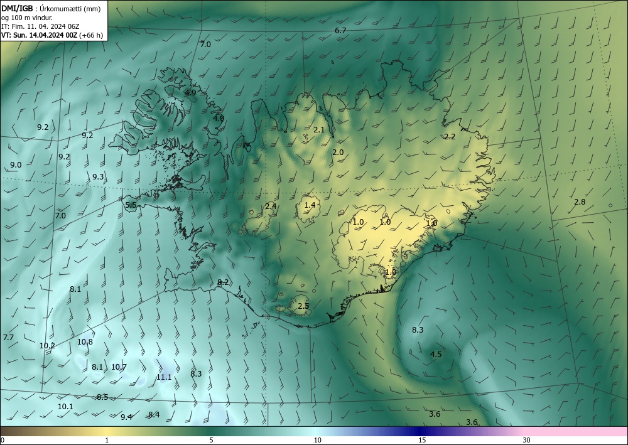Click the '8.4' value on the map
Image resolution: width=628 pixels, height=445 pixels.
pyautogui.click(x=154, y=415)
